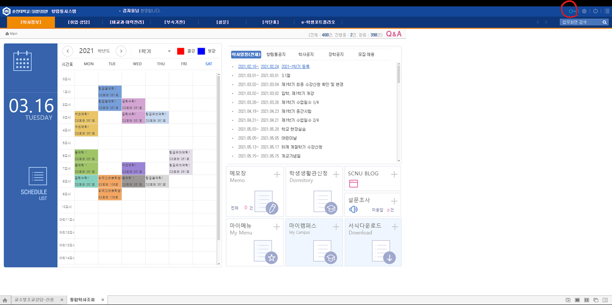Click the red 결강 color swatch

181,51
